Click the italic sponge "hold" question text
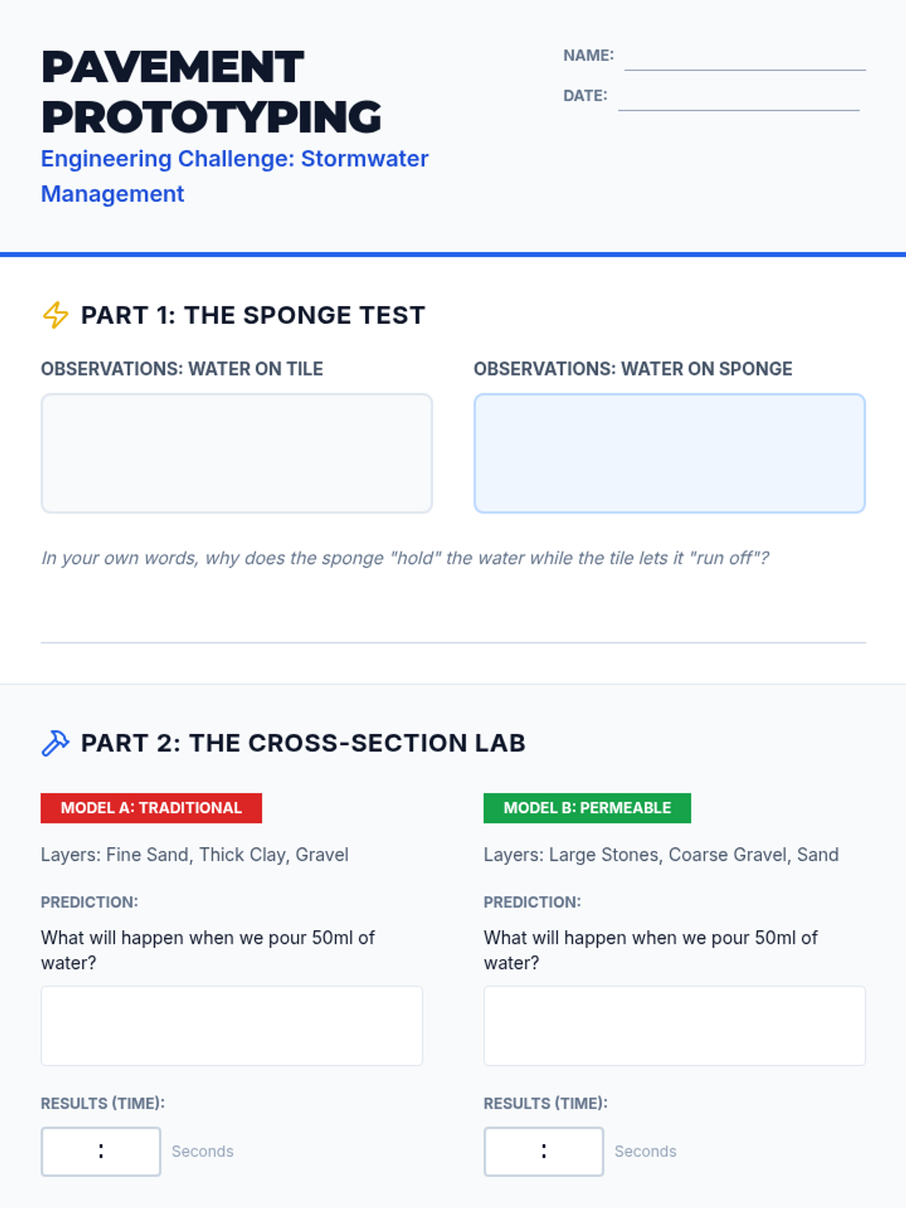Image resolution: width=906 pixels, height=1208 pixels. [x=405, y=558]
